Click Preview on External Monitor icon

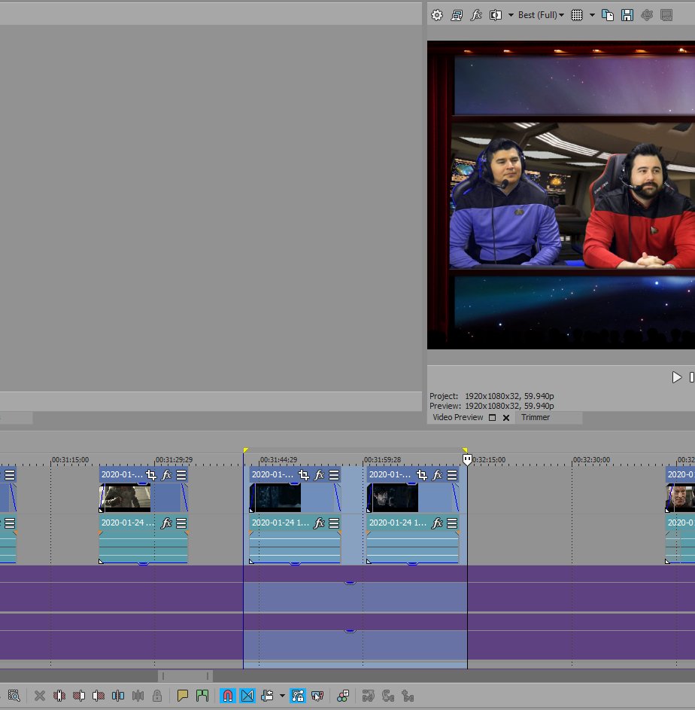point(457,15)
